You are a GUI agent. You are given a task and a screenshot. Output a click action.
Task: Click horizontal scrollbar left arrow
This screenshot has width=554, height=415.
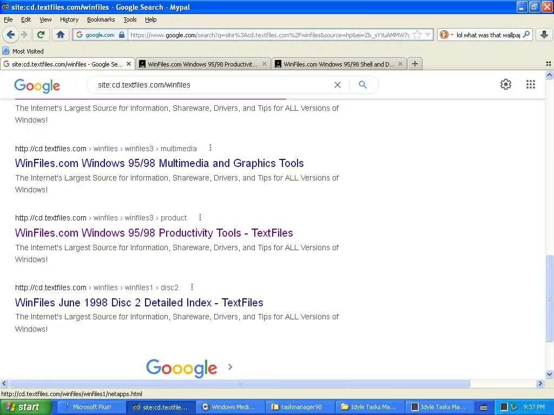point(4,383)
